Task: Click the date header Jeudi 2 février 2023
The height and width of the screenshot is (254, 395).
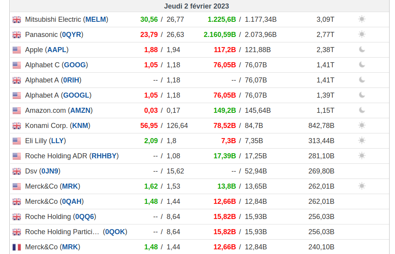Action: [196, 6]
